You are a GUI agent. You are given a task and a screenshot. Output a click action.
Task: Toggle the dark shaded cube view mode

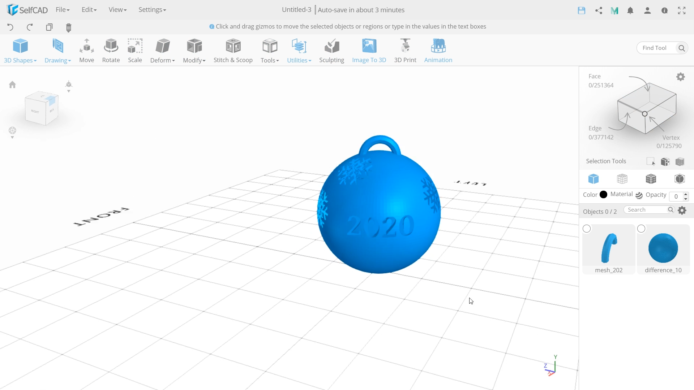(680, 179)
